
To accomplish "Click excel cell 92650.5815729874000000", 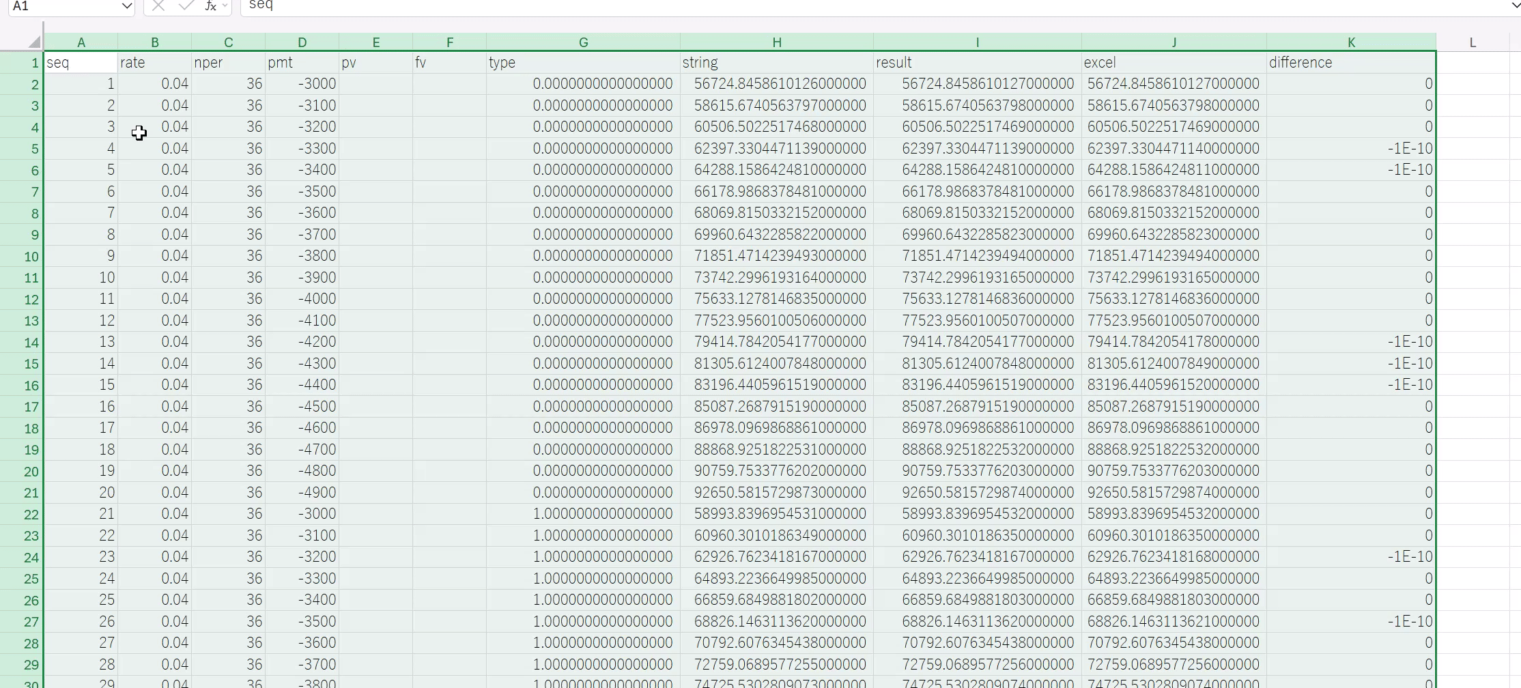I will pos(1174,493).
